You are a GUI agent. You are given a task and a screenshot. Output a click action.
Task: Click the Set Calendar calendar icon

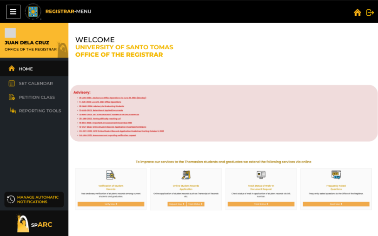(x=12, y=83)
